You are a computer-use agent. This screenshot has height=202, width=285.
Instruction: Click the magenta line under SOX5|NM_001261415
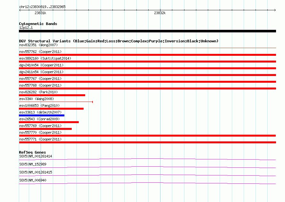(x=147, y=175)
